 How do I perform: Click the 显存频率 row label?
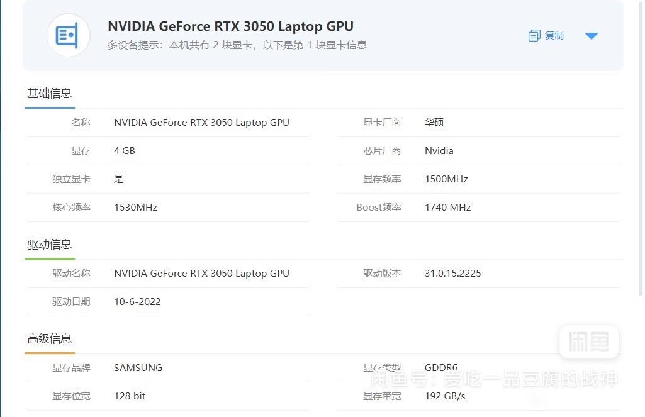point(382,179)
